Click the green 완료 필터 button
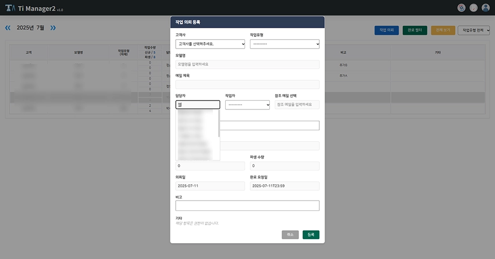This screenshot has height=259, width=495. [x=415, y=30]
